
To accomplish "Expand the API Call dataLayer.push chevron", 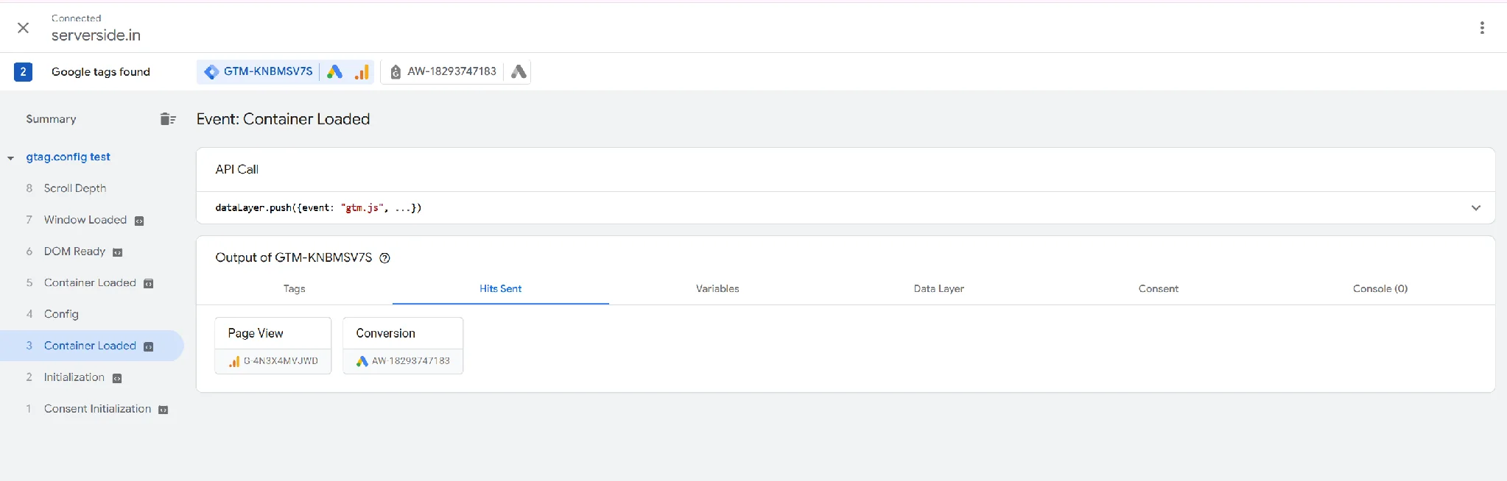I will (x=1476, y=207).
